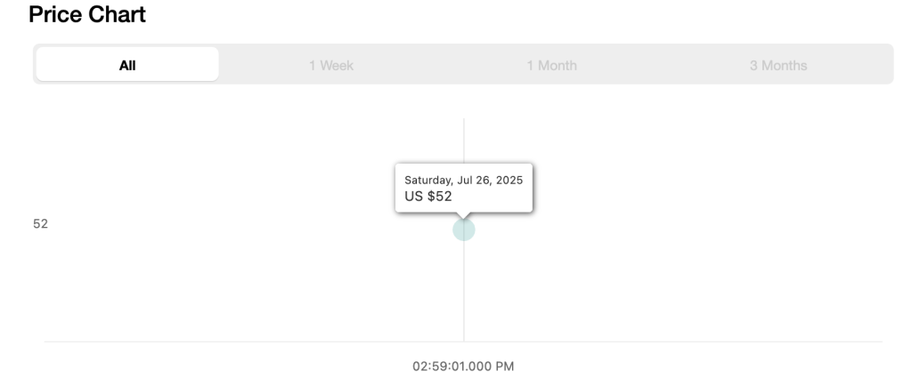
Task: Click the Saturday, Jul 26, 2025 tooltip date
Action: click(463, 180)
